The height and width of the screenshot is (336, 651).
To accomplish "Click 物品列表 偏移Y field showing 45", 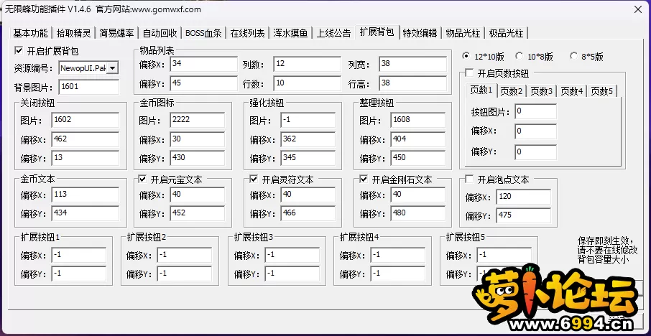I will click(x=204, y=83).
